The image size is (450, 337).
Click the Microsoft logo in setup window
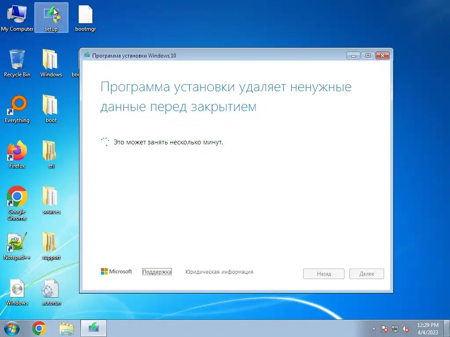[x=116, y=271]
